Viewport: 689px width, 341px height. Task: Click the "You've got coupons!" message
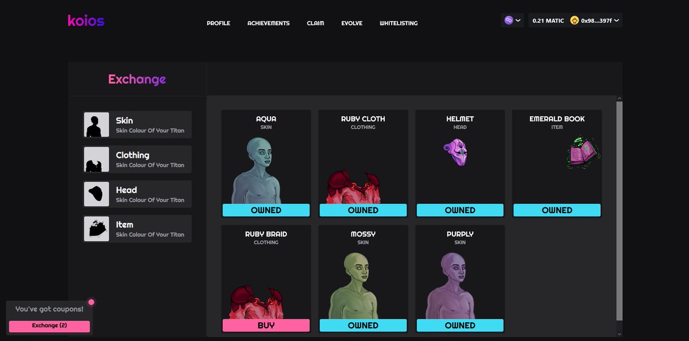click(x=49, y=309)
